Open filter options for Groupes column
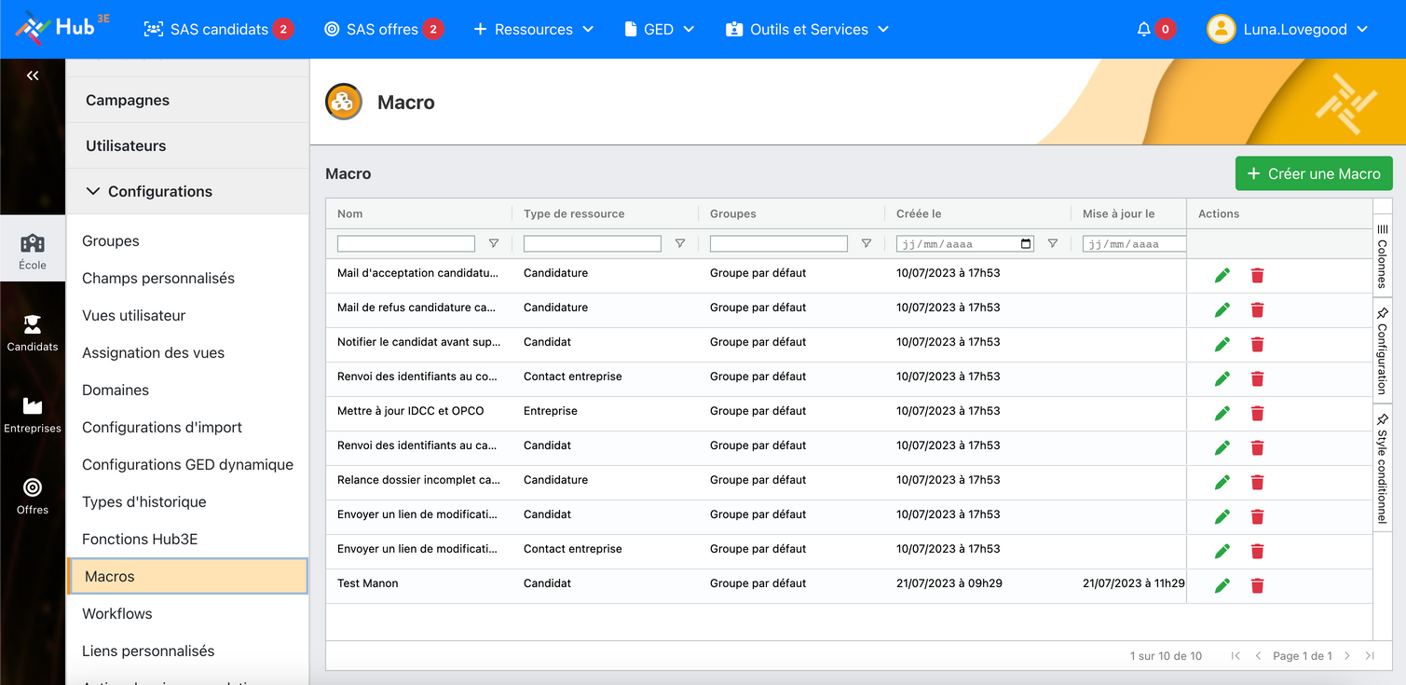 click(867, 243)
